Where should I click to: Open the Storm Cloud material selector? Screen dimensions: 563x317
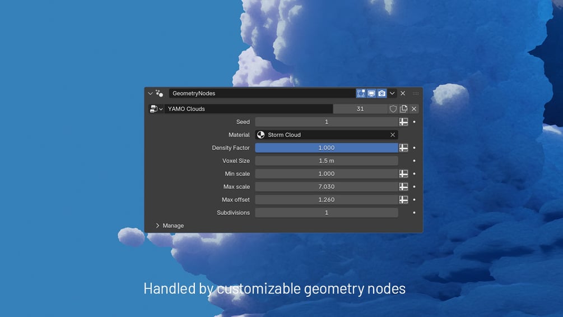click(x=327, y=135)
